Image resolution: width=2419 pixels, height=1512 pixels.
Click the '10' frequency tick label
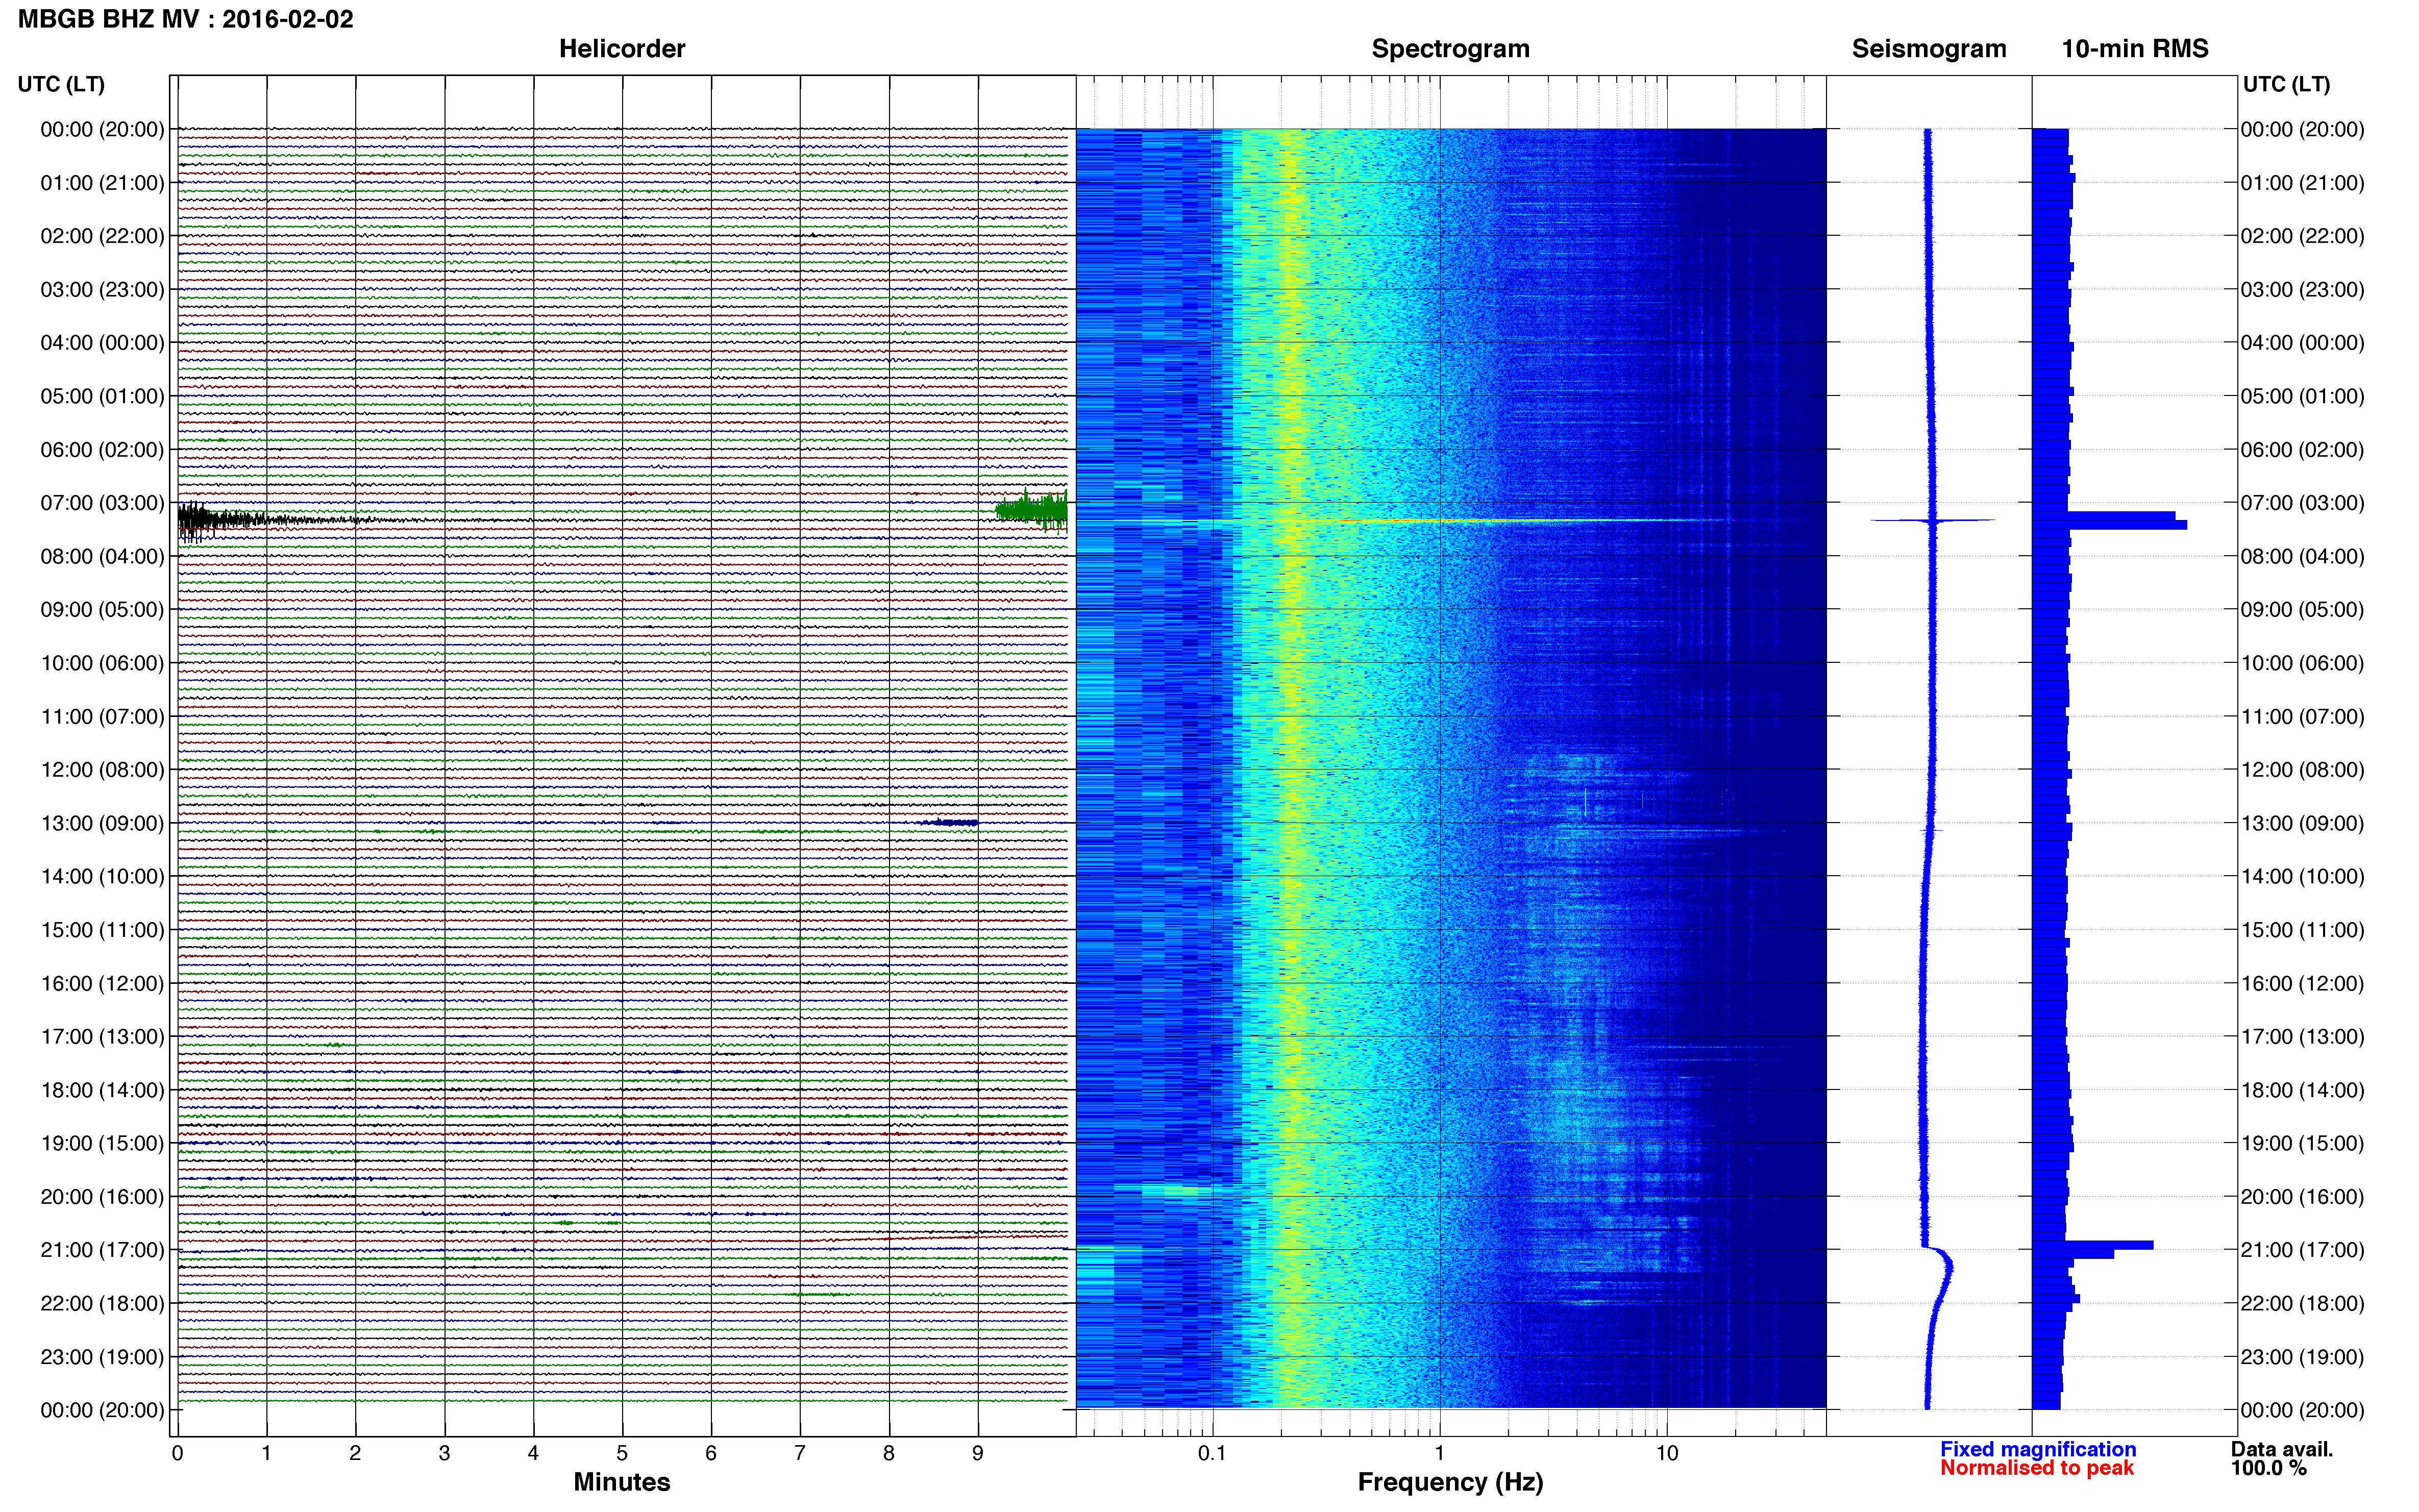coord(1666,1453)
